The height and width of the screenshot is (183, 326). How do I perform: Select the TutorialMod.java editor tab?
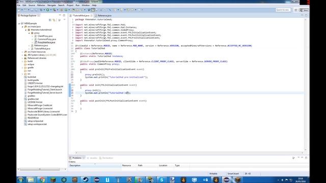coord(81,16)
